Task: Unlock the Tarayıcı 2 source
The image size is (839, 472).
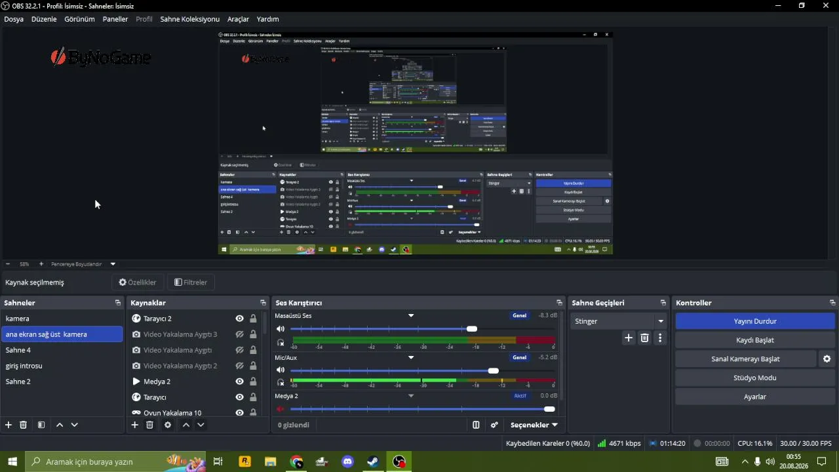Action: click(253, 319)
